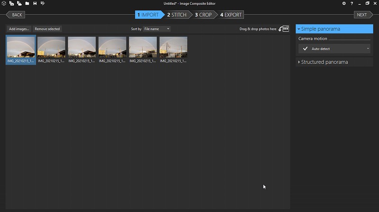The image size is (379, 212).
Task: Open the Sort by File name dropdown
Action: click(x=157, y=29)
